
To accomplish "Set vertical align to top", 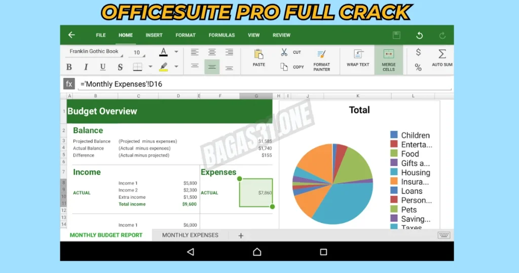I will coord(195,66).
